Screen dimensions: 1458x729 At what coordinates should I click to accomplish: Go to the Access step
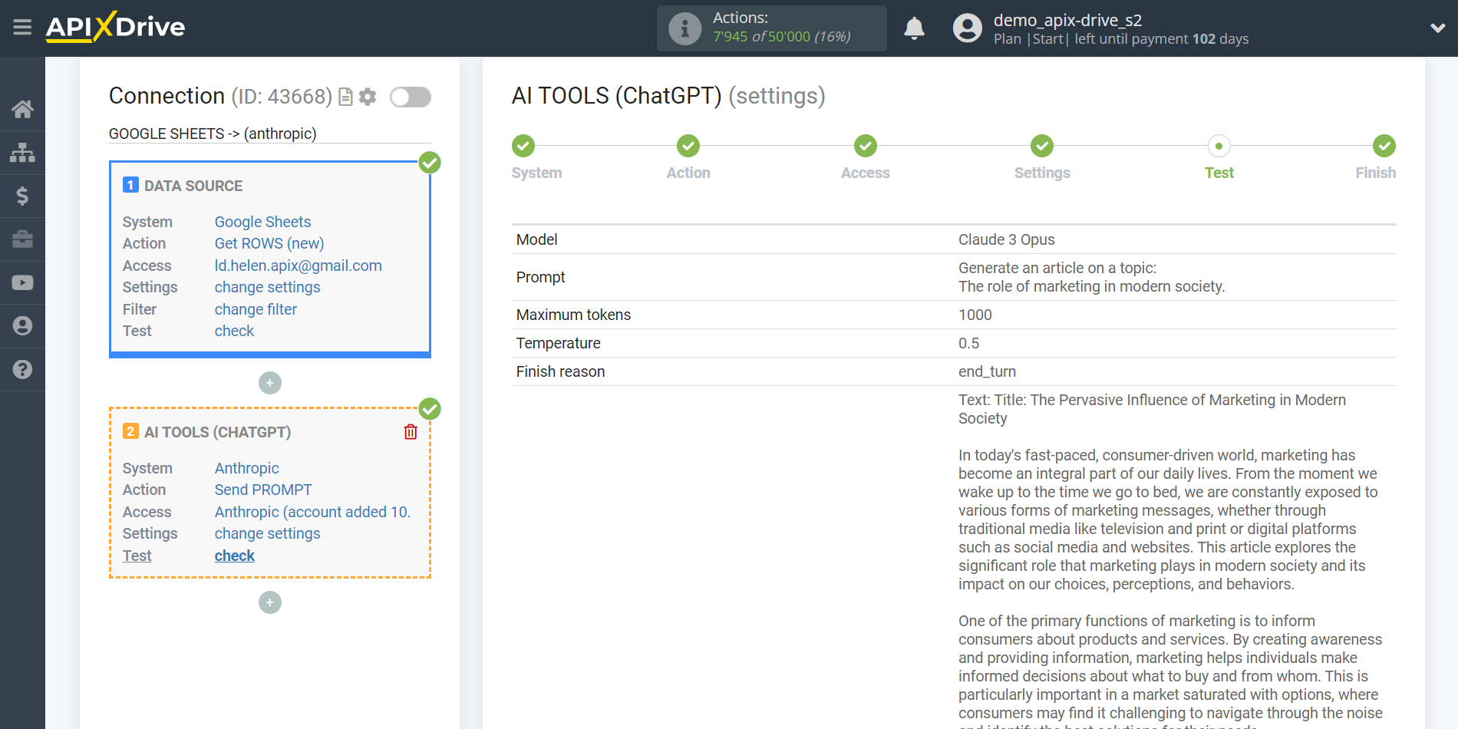pos(866,146)
